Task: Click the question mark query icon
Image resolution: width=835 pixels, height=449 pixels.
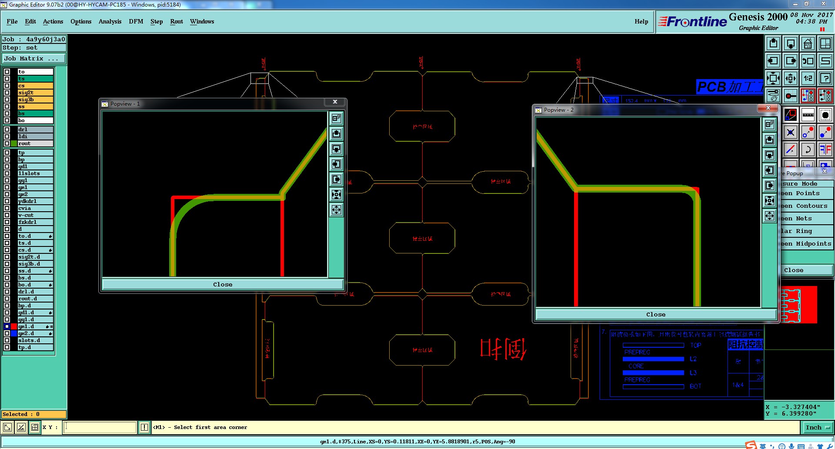Action: pyautogui.click(x=825, y=78)
